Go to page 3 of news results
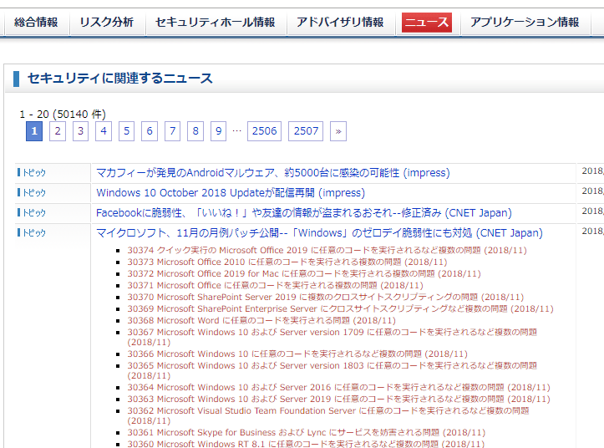 pos(80,131)
